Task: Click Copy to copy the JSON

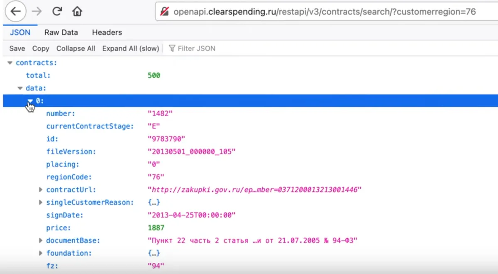Action: point(41,49)
